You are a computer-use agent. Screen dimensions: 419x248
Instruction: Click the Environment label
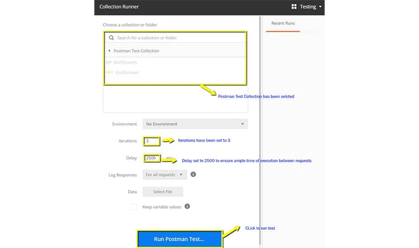click(x=125, y=124)
